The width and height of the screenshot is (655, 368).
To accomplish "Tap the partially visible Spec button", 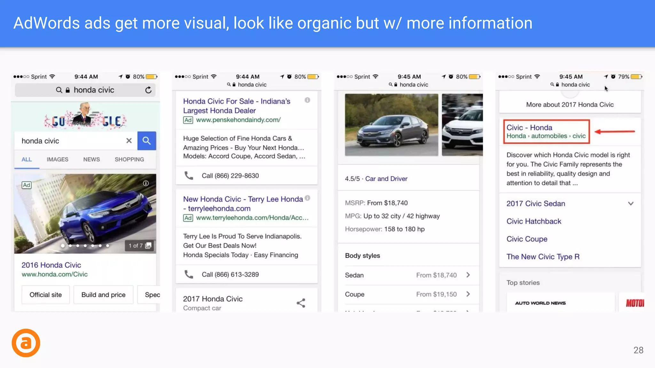I will [x=149, y=295].
